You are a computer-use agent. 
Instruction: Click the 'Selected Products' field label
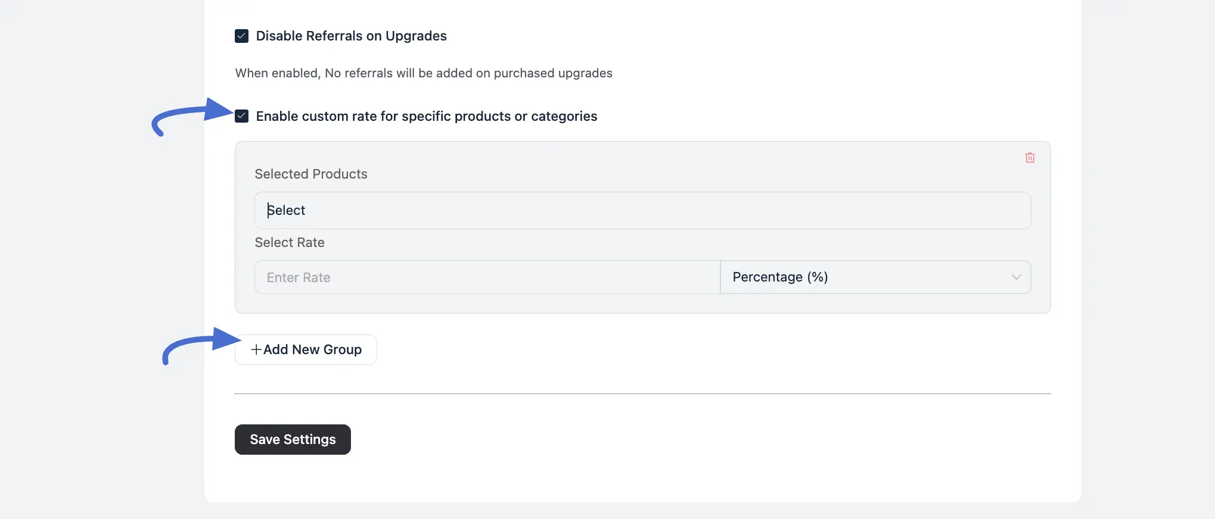311,174
